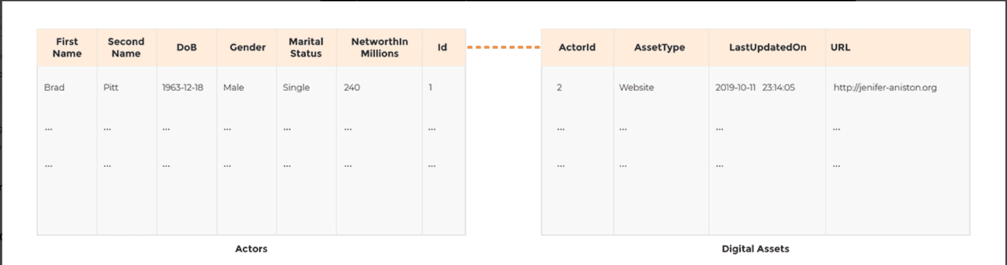Click the First Name column header

click(x=67, y=47)
